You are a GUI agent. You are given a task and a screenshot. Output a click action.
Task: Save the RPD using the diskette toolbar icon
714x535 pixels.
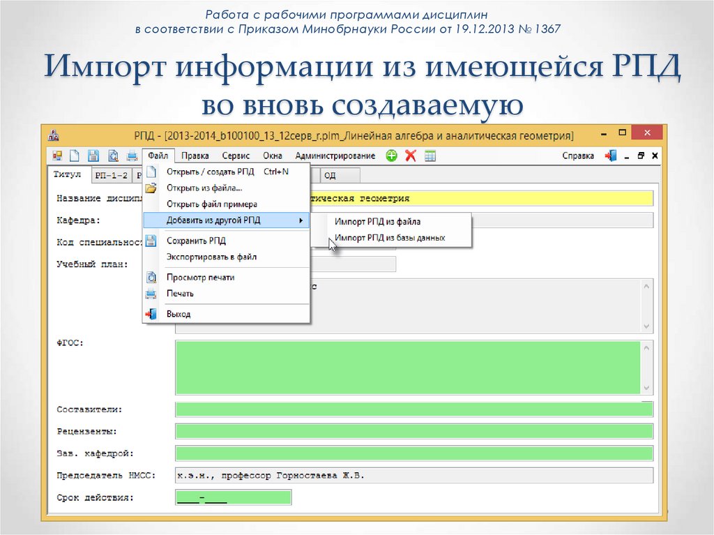[92, 155]
